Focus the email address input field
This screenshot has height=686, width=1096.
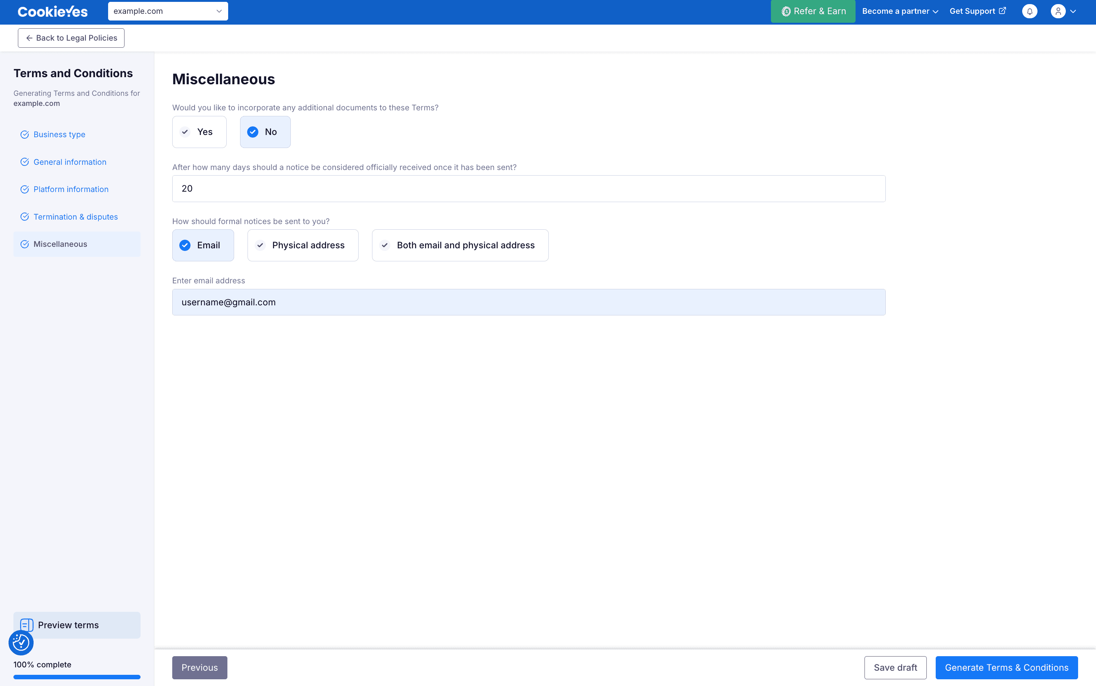click(529, 302)
